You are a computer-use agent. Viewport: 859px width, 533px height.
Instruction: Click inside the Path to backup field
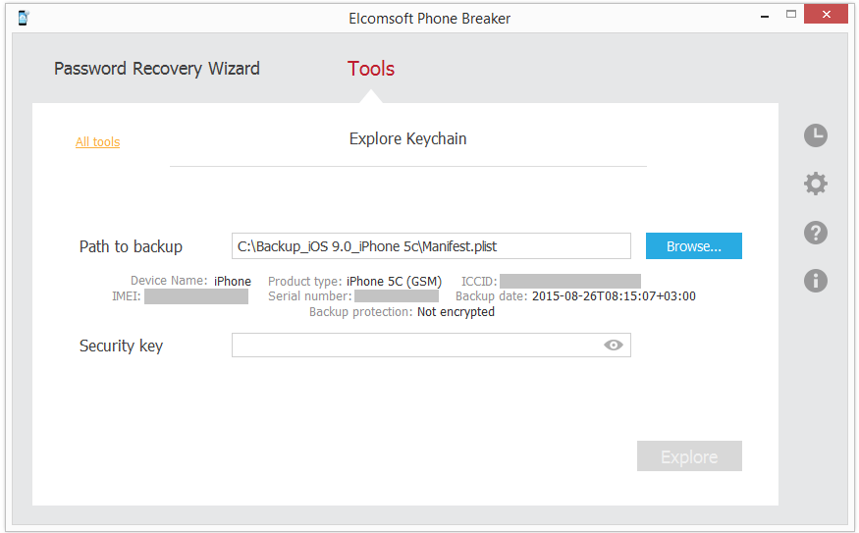tap(431, 246)
